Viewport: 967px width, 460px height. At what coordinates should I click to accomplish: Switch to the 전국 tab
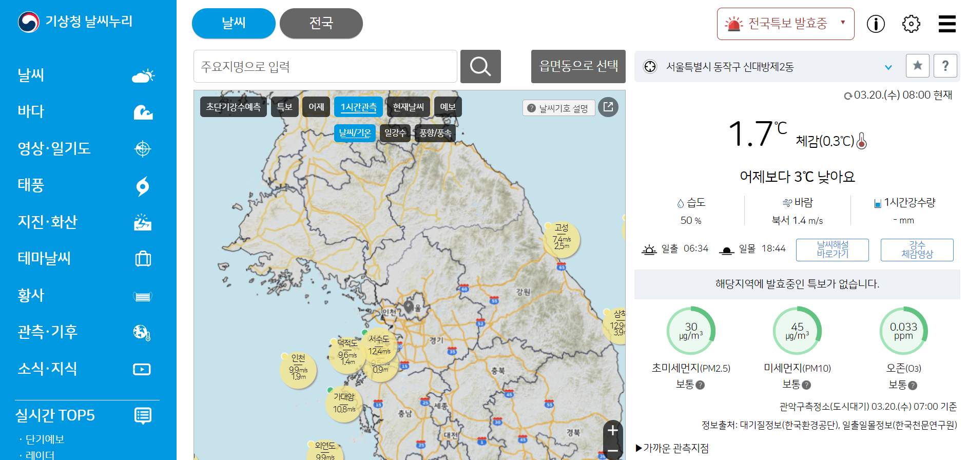[x=321, y=23]
